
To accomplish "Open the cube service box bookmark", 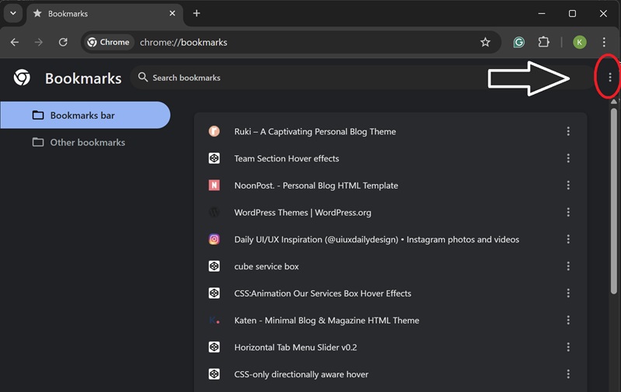I will click(x=390, y=266).
